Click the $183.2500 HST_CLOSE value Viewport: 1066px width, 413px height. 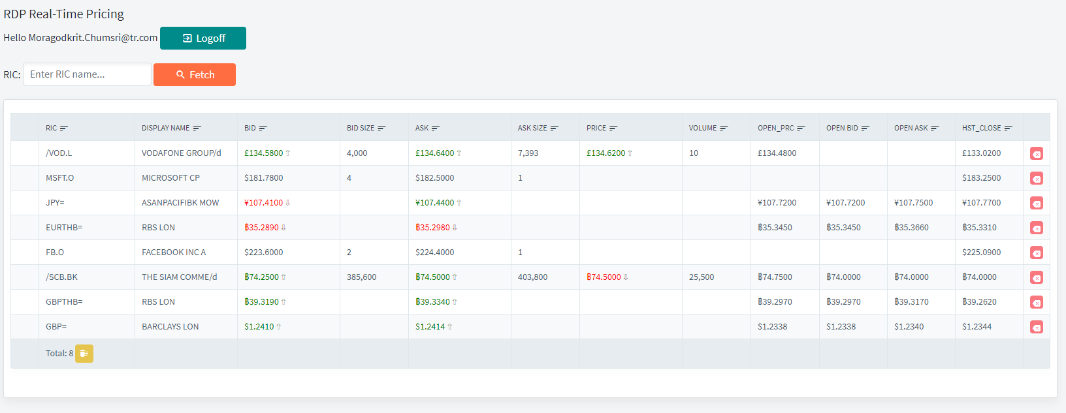coord(982,178)
